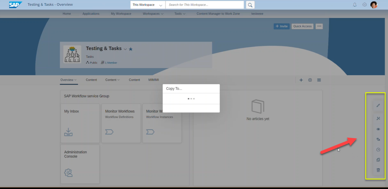Click the Testing & Tasks - Overview page title
Screen dimensions: 388x189
point(50,5)
